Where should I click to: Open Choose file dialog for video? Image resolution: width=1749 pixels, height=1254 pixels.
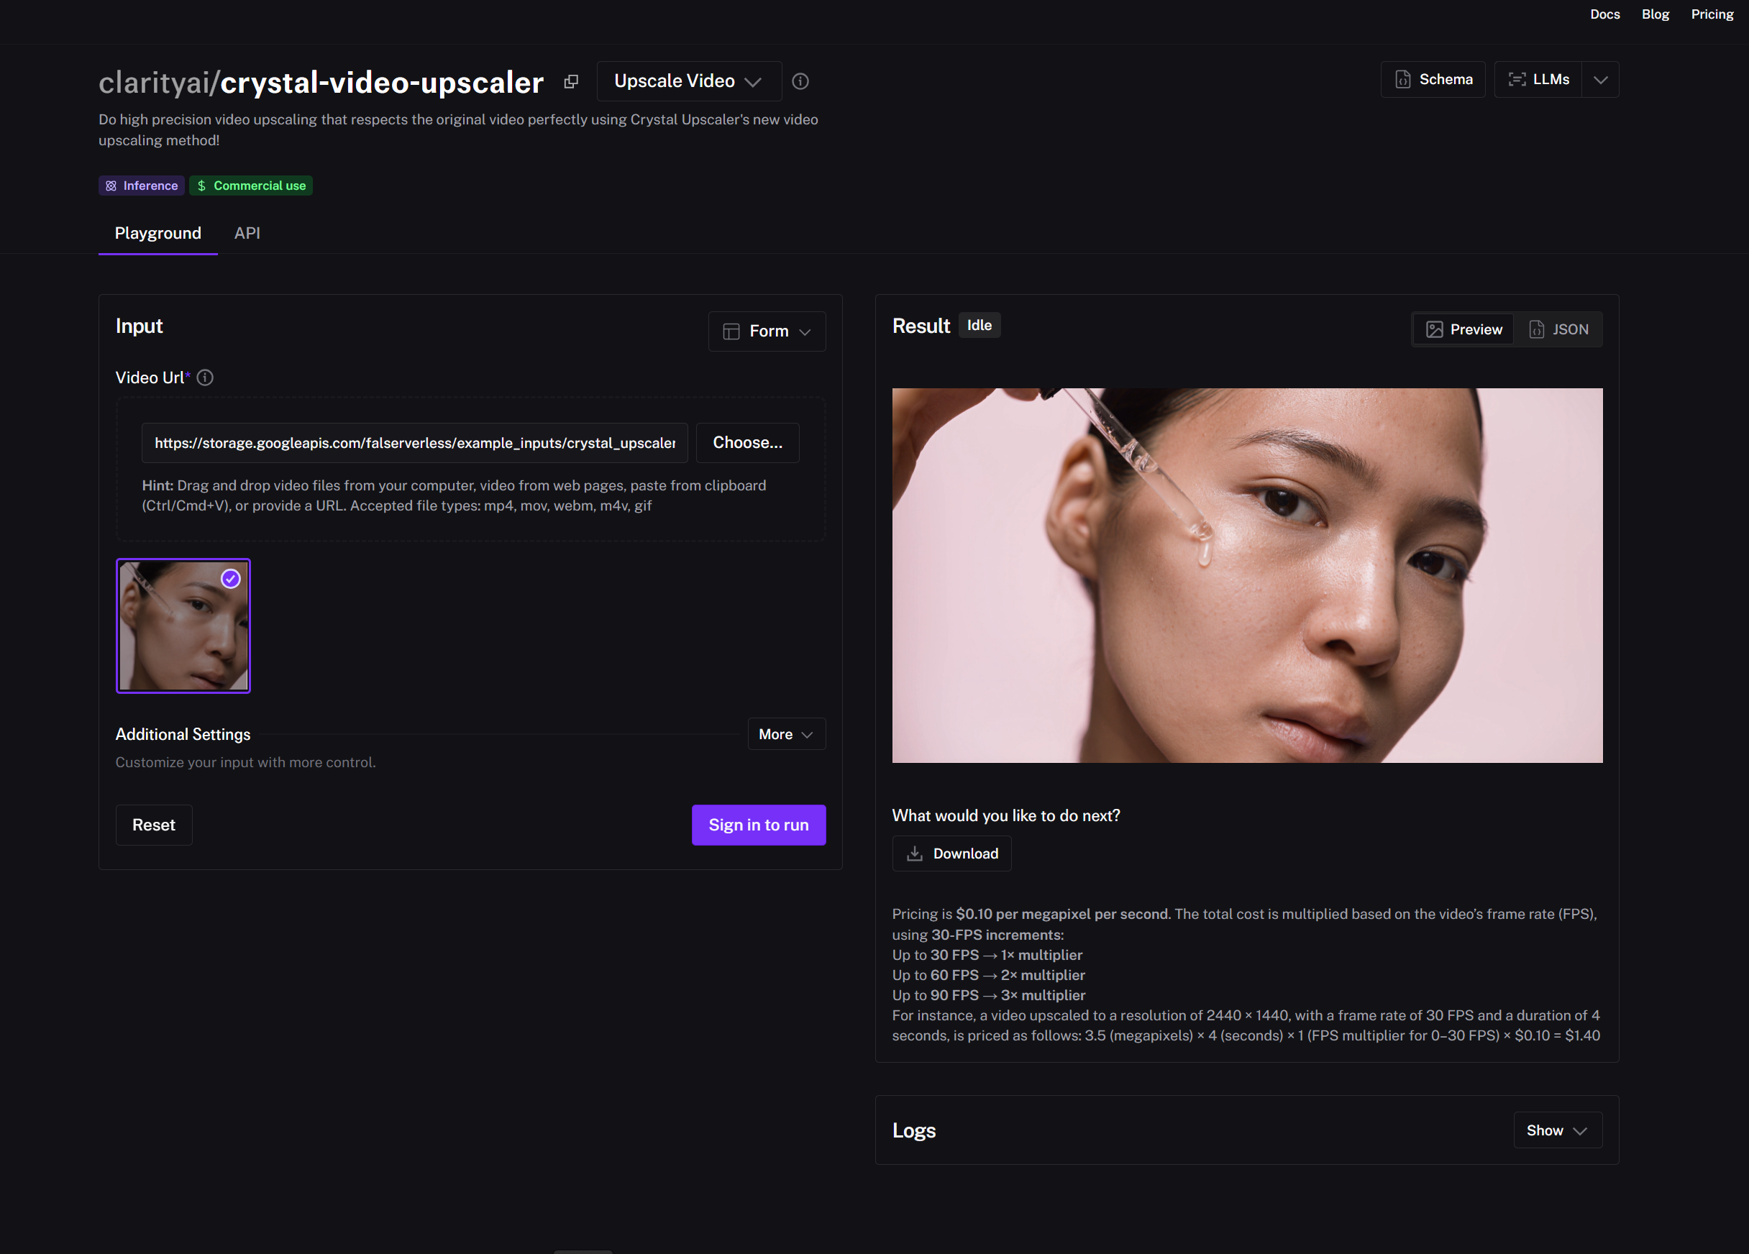coord(746,442)
